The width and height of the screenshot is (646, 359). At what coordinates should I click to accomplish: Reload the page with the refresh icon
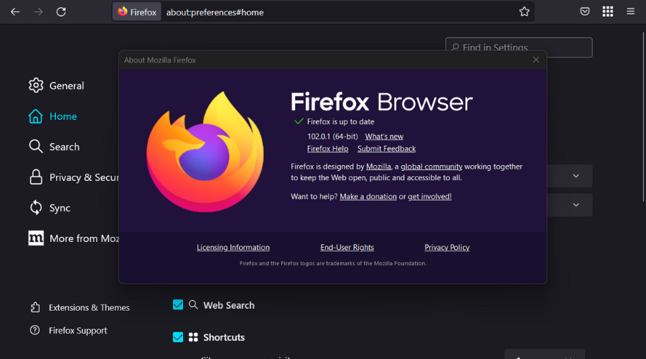pyautogui.click(x=61, y=12)
